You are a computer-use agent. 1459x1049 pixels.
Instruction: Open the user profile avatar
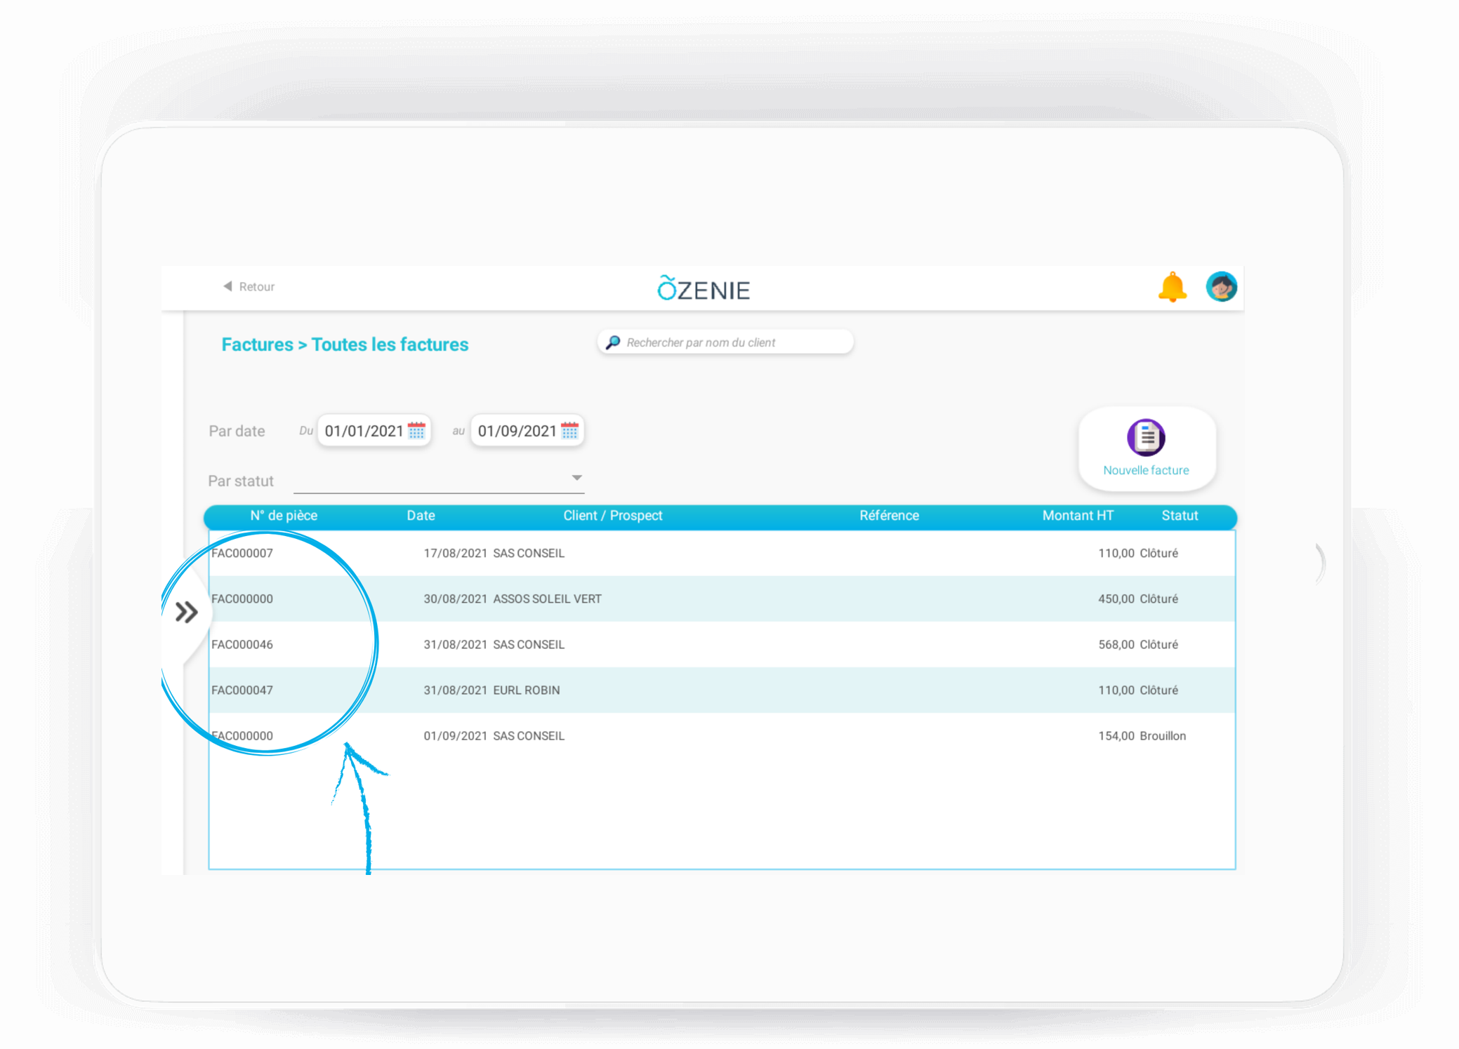[1221, 287]
